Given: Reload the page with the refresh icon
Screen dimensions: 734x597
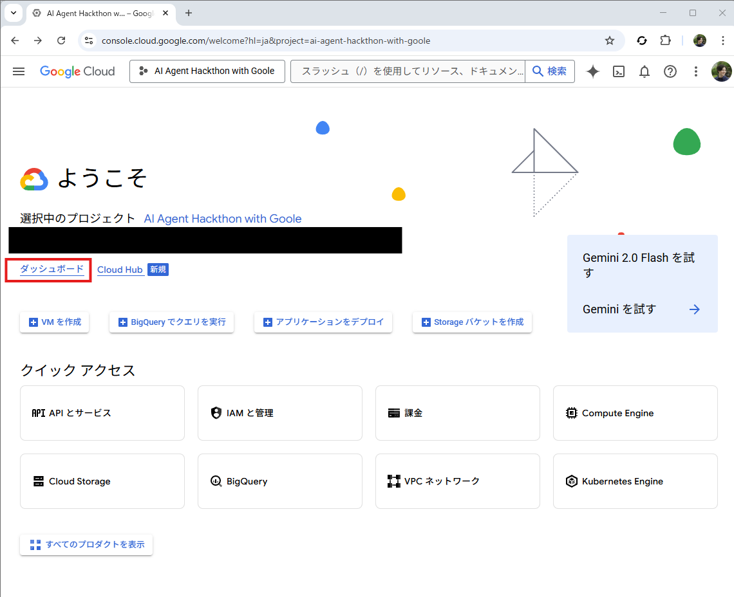Looking at the screenshot, I should [61, 40].
